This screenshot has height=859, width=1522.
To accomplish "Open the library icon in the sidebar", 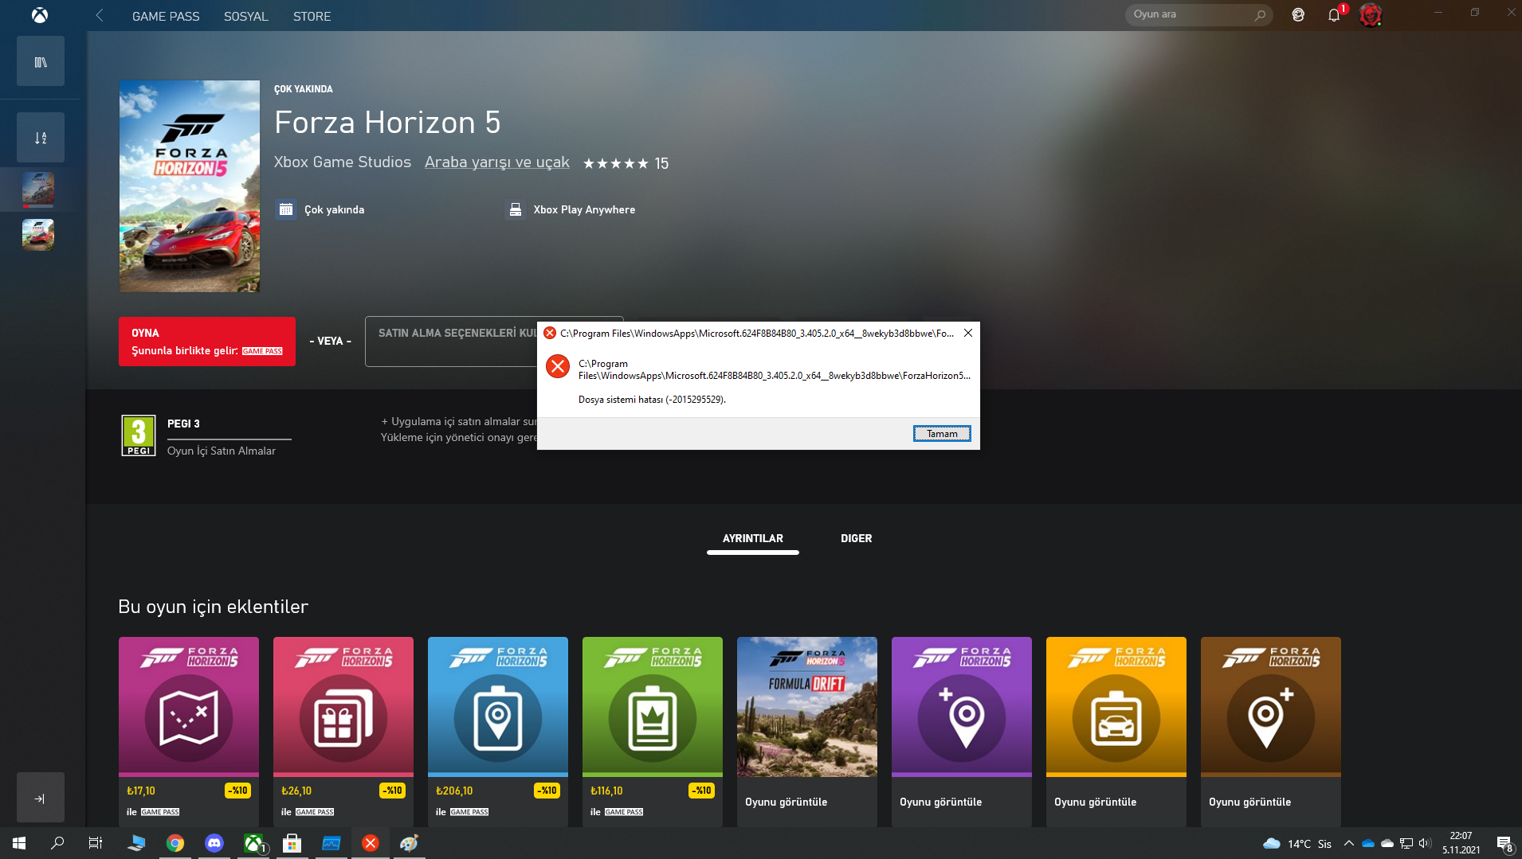I will [40, 61].
